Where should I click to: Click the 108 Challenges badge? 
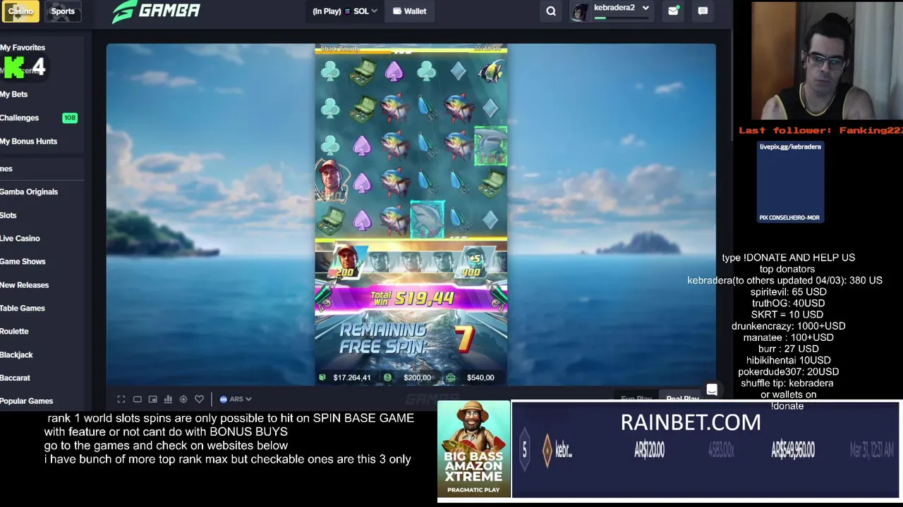[70, 118]
